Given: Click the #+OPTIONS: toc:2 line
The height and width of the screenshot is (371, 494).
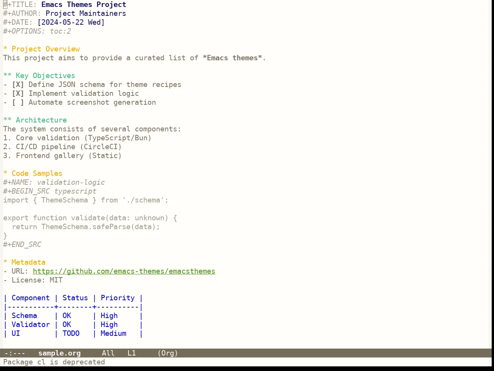Looking at the screenshot, I should pyautogui.click(x=37, y=31).
